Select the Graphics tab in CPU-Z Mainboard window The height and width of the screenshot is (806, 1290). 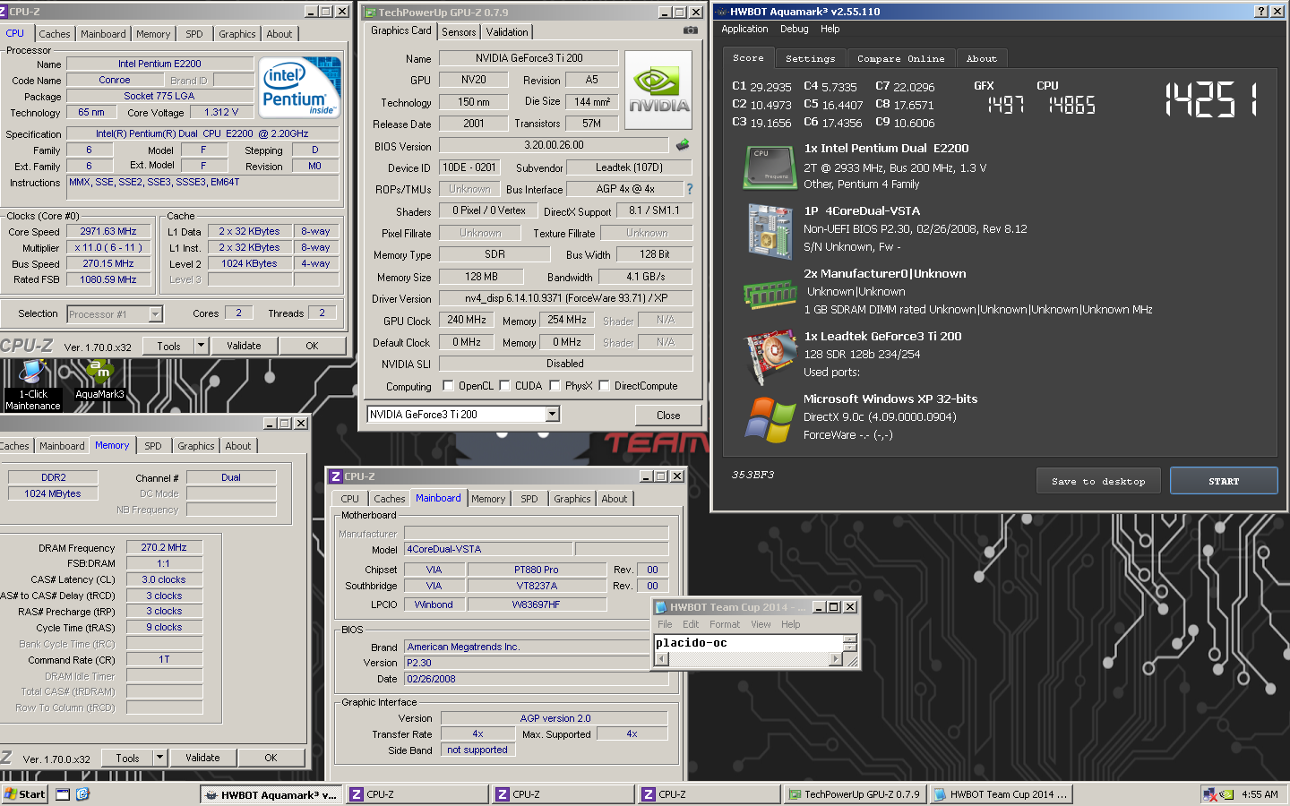click(x=572, y=499)
